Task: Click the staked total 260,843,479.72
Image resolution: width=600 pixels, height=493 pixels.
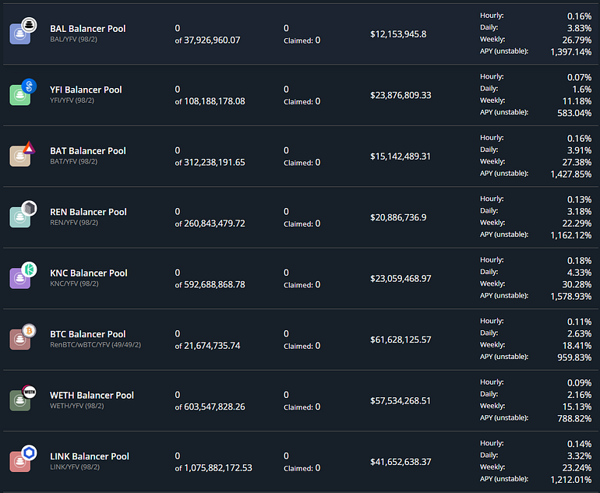Action: (x=214, y=224)
